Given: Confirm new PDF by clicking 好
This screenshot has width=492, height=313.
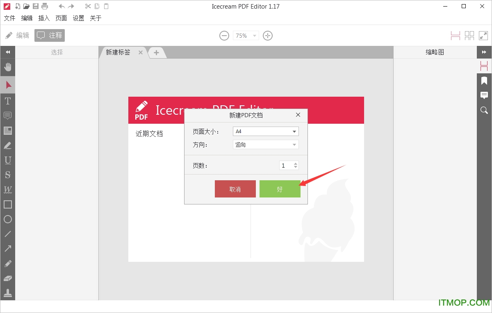Looking at the screenshot, I should 280,188.
